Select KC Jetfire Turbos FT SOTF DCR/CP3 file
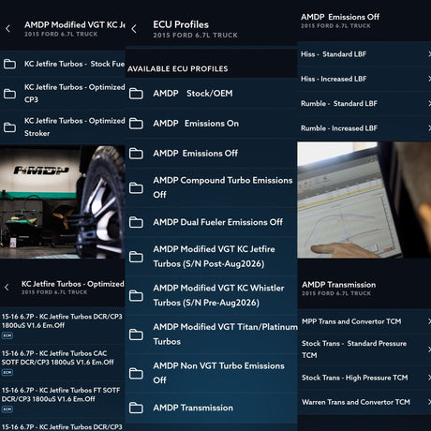The height and width of the screenshot is (431, 431). tap(63, 399)
